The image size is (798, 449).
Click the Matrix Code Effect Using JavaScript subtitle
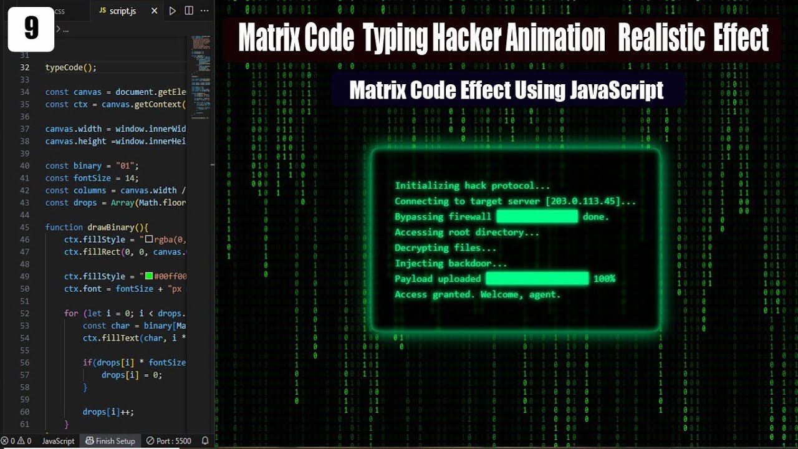click(x=506, y=90)
